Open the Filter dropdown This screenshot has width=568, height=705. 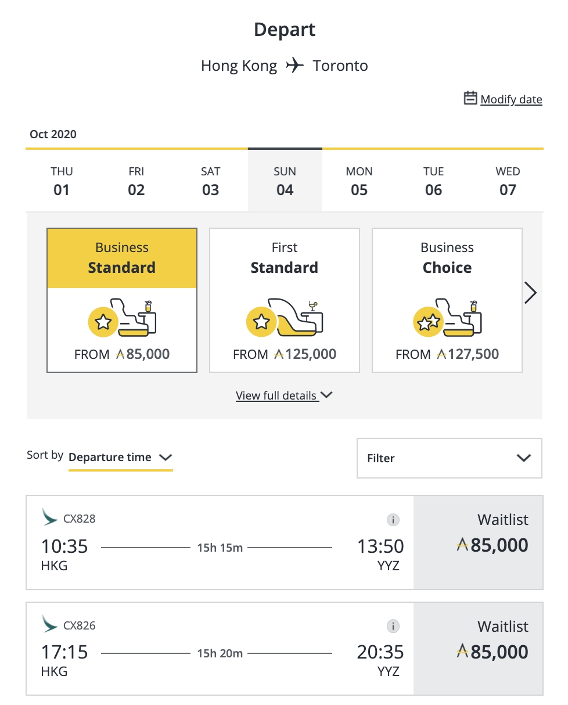click(449, 458)
